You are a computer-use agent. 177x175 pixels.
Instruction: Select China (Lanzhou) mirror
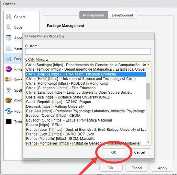coord(86,92)
